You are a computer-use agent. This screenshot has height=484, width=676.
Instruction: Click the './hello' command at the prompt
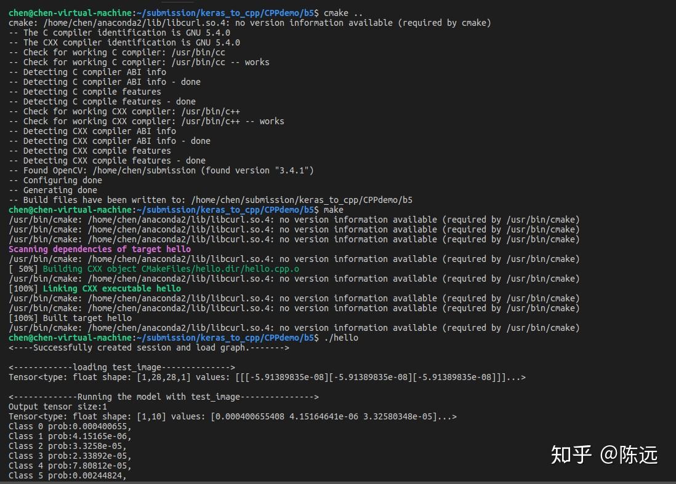(x=341, y=338)
